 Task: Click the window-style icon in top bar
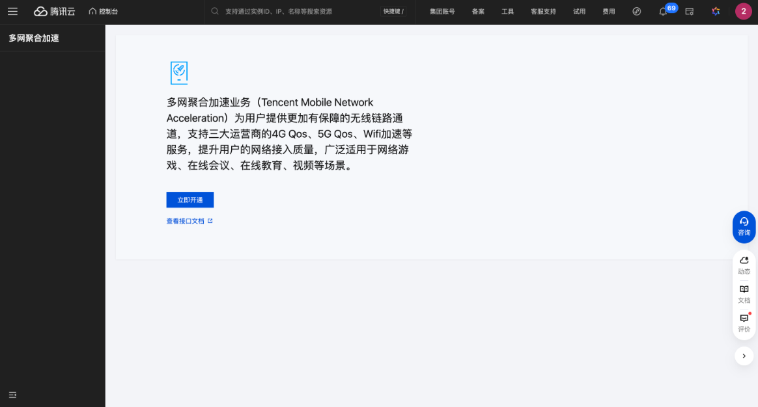click(690, 11)
